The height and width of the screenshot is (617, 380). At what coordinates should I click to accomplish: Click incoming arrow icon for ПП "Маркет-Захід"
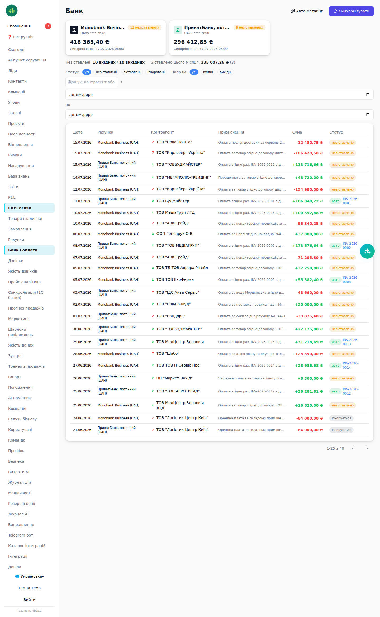(153, 378)
